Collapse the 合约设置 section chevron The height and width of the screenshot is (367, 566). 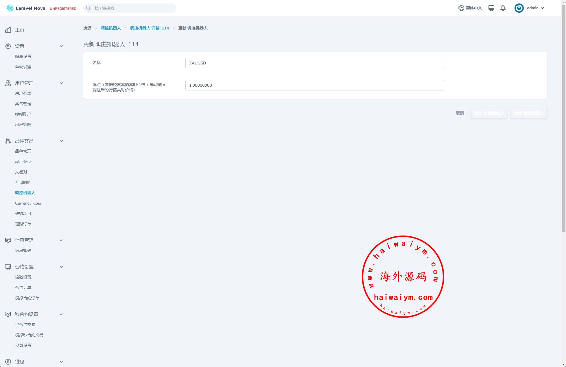pos(61,267)
